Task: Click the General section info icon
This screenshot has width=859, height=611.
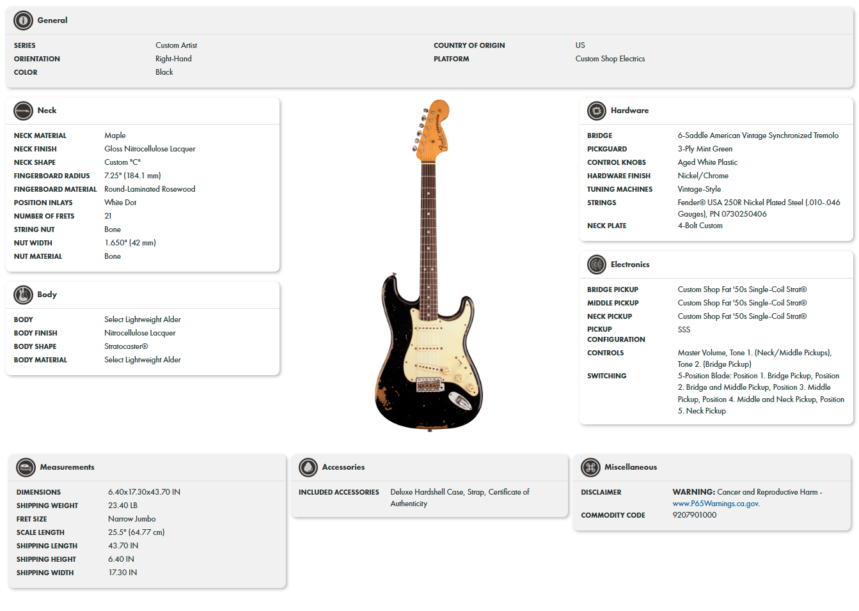Action: point(23,20)
